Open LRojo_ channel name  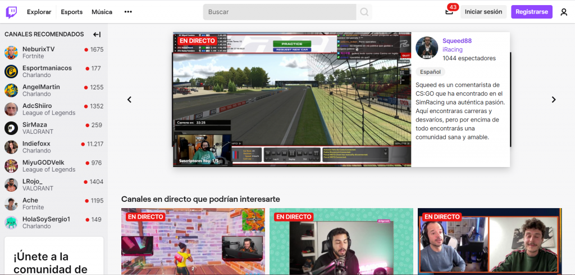pyautogui.click(x=32, y=182)
